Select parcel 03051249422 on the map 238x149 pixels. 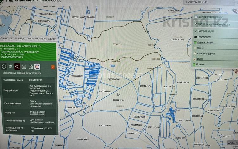(x=197, y=116)
